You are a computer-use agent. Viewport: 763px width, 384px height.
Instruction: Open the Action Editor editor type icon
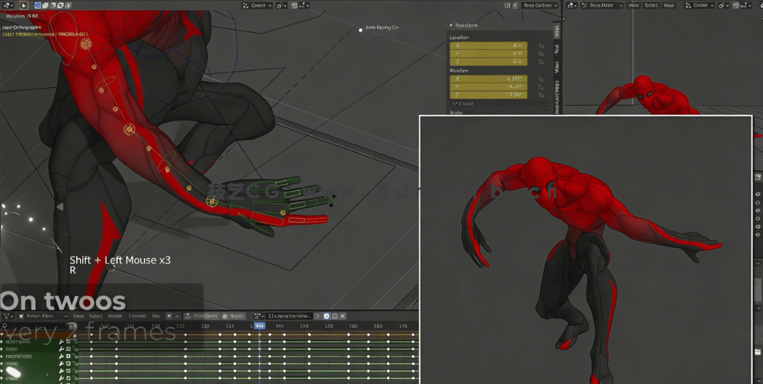(8, 316)
